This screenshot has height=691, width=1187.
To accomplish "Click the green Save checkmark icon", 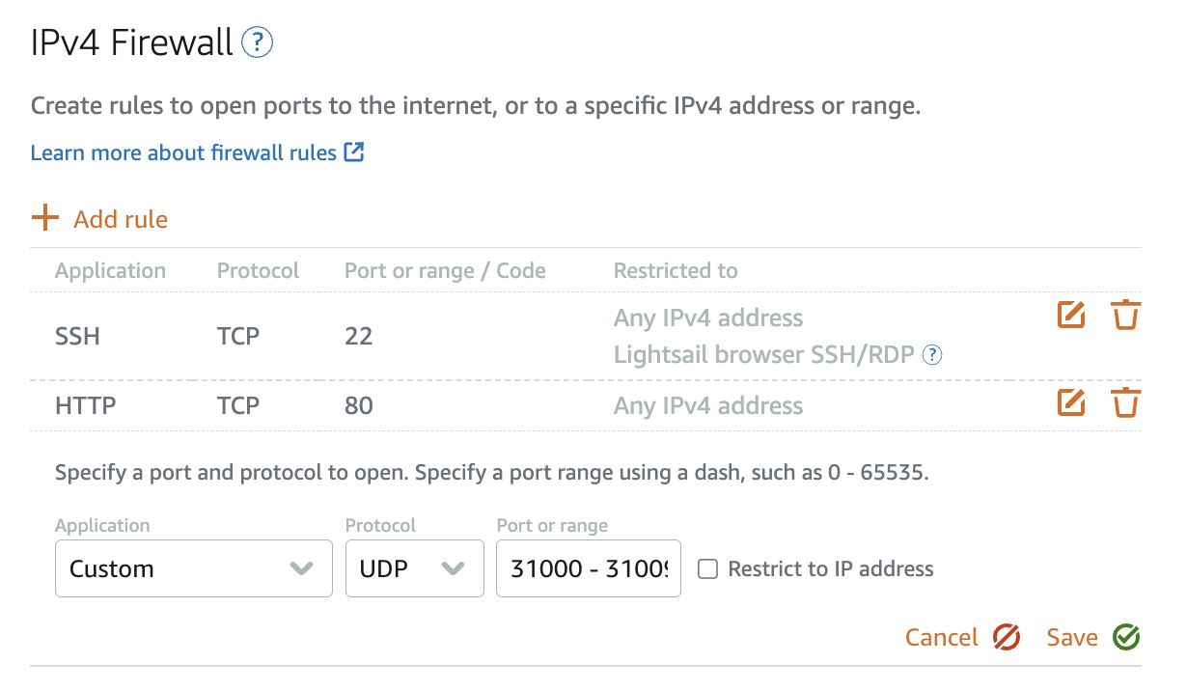I will click(x=1126, y=637).
